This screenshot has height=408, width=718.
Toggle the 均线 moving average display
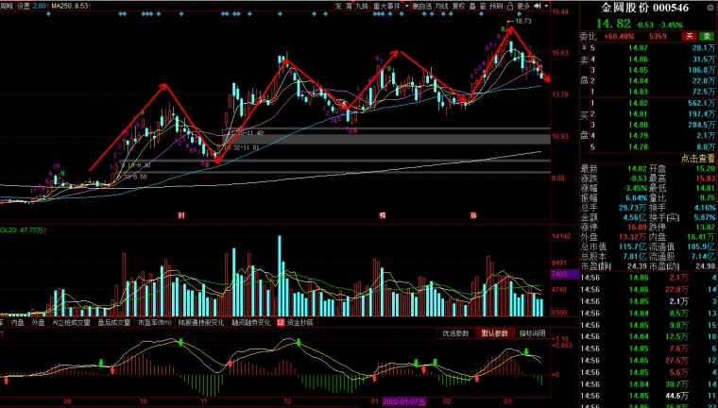[x=441, y=6]
